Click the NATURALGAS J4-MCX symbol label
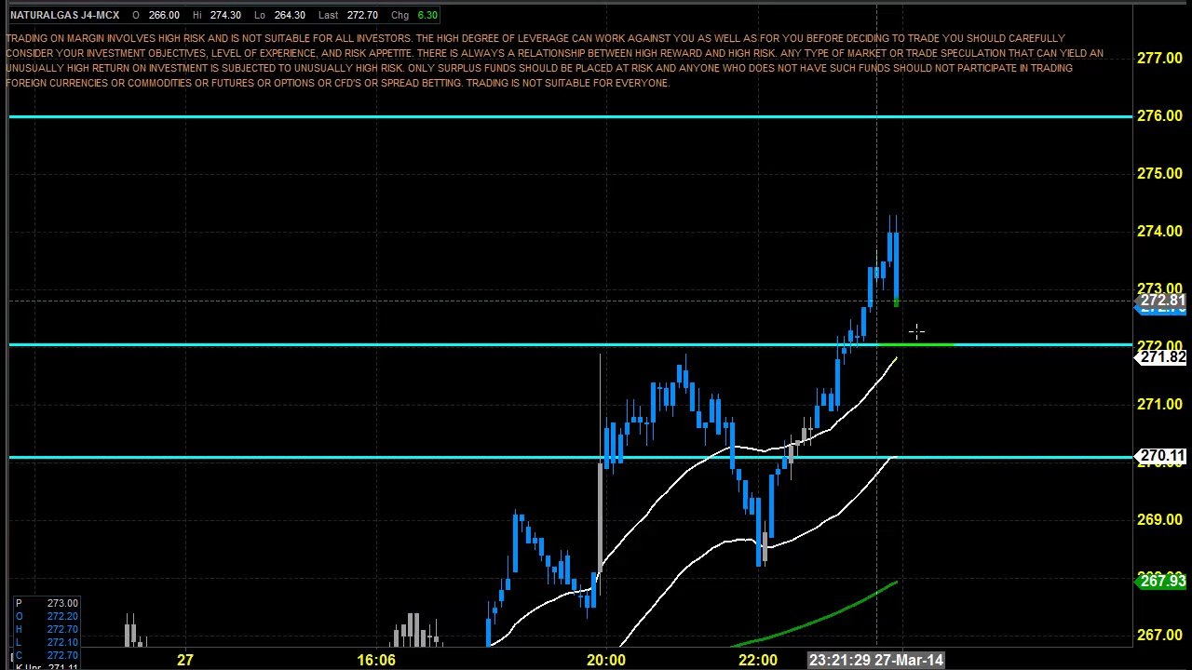Screen dimensions: 1192x670 pyautogui.click(x=65, y=15)
